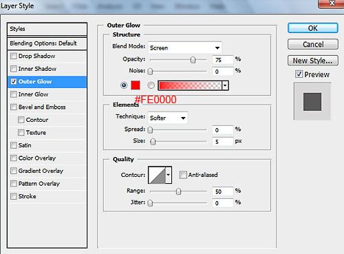Select the solid color radio button
Image resolution: width=344 pixels, height=254 pixels.
[124, 85]
